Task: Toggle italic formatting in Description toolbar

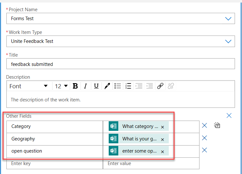Action: 85,86
